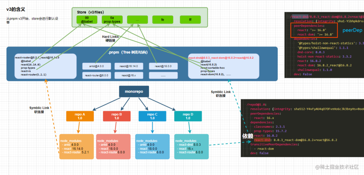The image size is (364, 175).
Task: Select the 00 @babel store box
Action: 87,20
